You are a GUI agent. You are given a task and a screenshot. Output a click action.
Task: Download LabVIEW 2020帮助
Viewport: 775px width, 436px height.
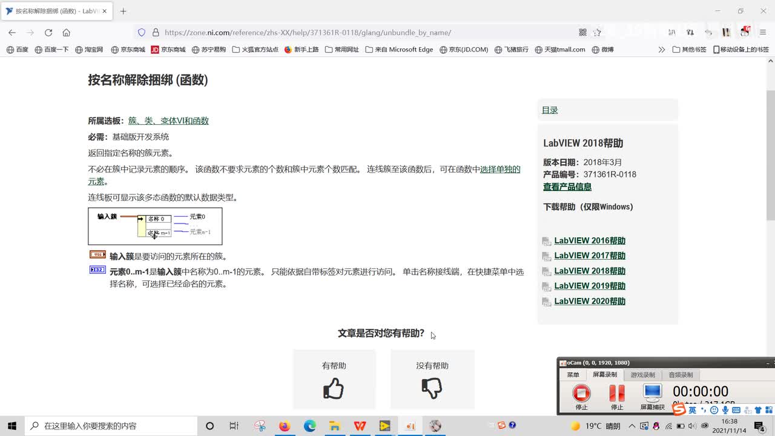click(x=590, y=302)
